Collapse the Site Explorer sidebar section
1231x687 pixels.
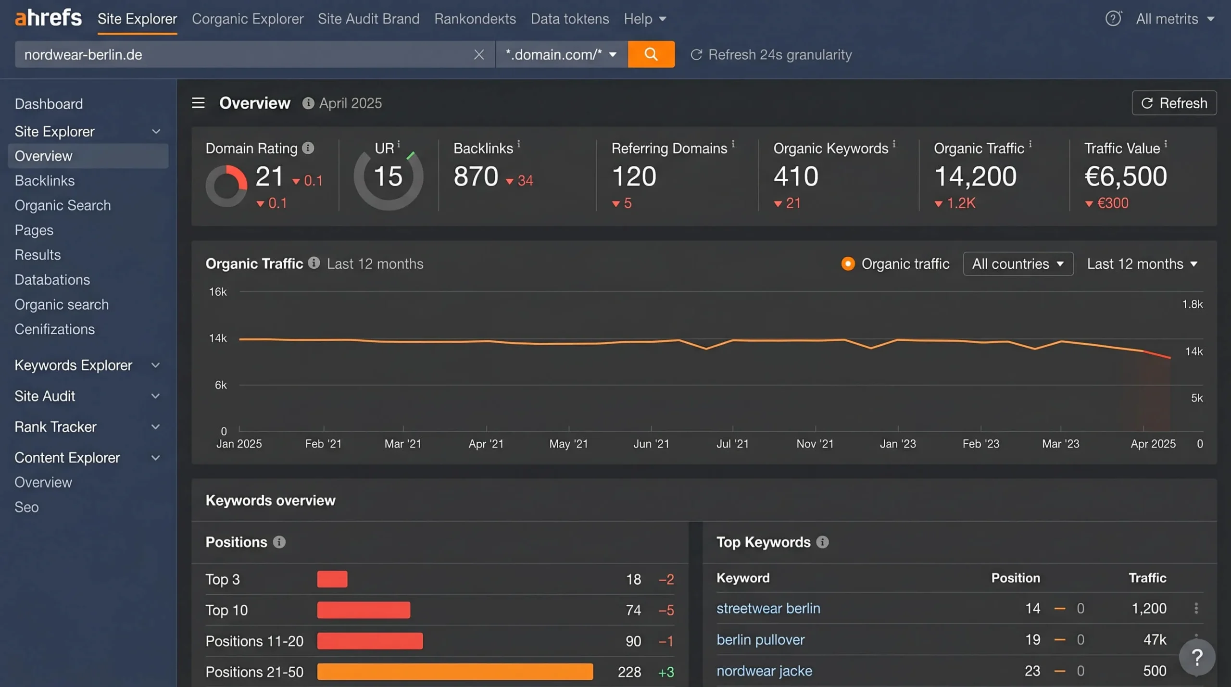point(156,131)
